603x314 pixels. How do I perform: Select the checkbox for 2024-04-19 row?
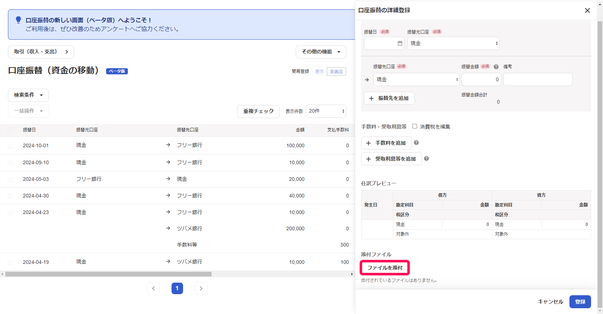(10, 262)
